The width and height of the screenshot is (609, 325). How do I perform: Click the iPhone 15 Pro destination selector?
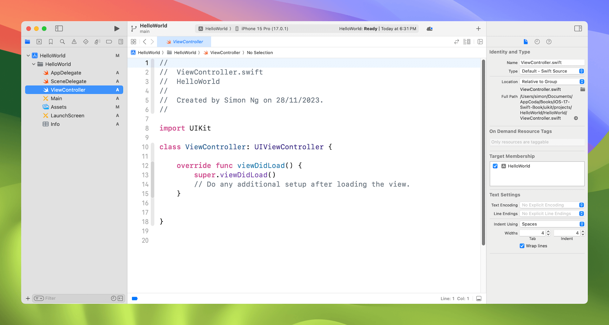tap(265, 29)
